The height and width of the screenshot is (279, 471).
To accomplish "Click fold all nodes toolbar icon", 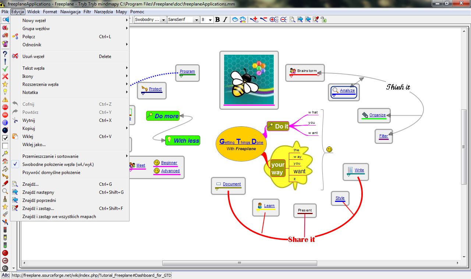I will click(284, 19).
